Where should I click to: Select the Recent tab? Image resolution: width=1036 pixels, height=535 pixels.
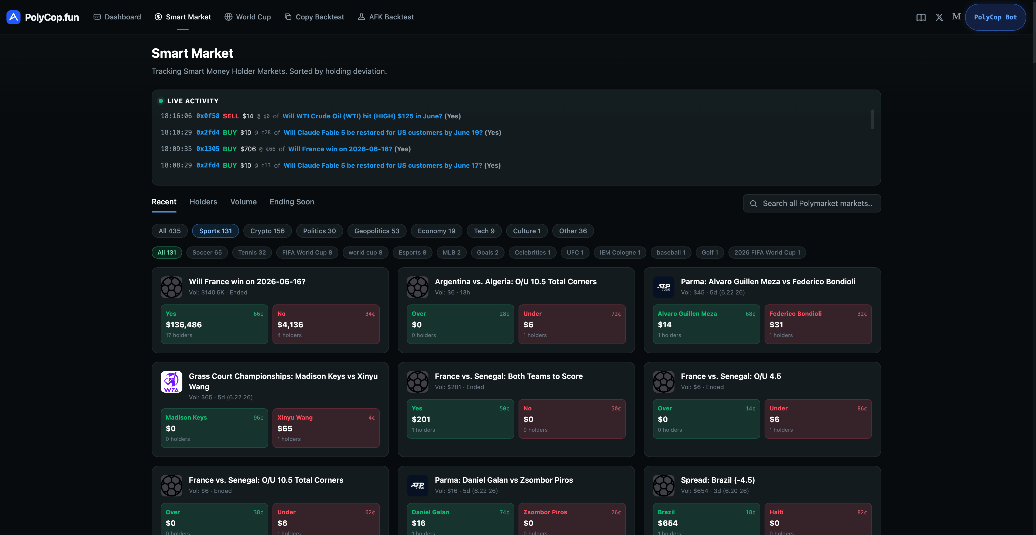click(164, 202)
